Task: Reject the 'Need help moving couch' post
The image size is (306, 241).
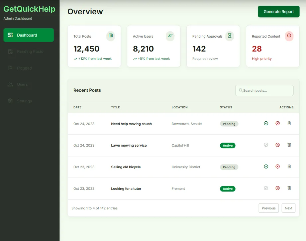Action: (x=277, y=123)
